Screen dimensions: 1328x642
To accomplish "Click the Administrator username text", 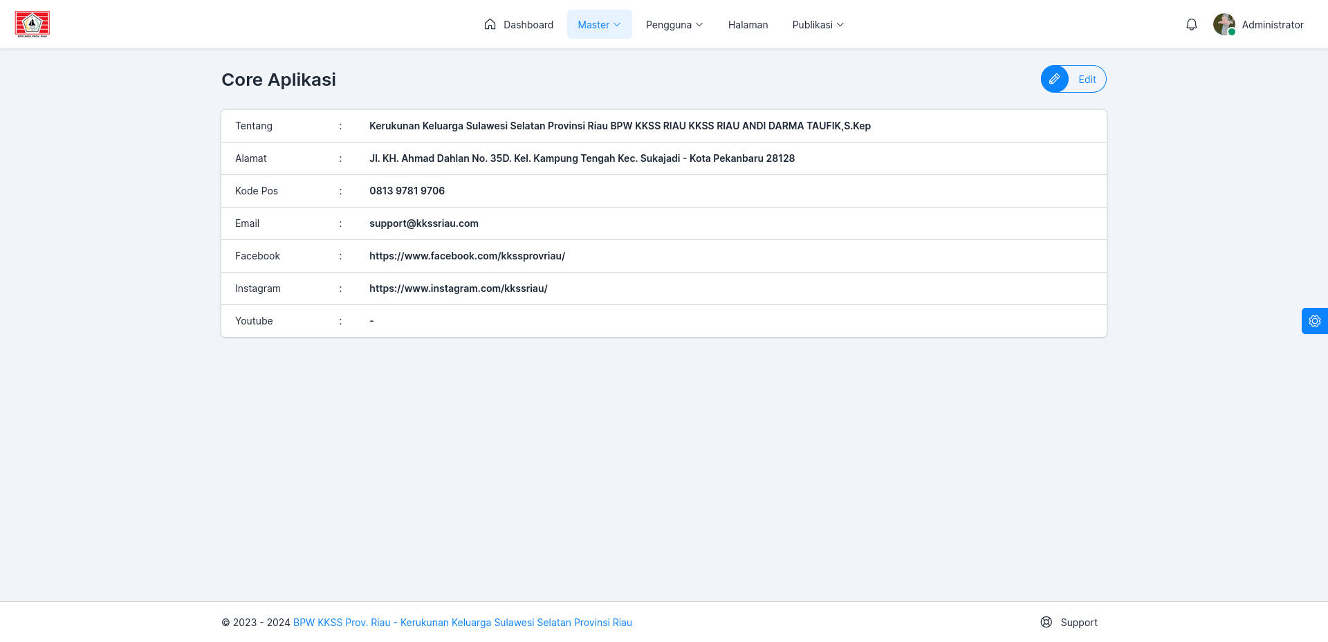I will tap(1273, 24).
